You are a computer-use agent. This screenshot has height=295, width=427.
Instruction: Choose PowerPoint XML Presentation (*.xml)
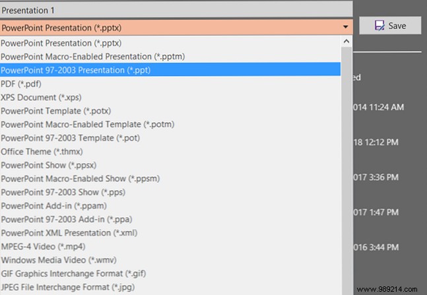tap(170, 232)
